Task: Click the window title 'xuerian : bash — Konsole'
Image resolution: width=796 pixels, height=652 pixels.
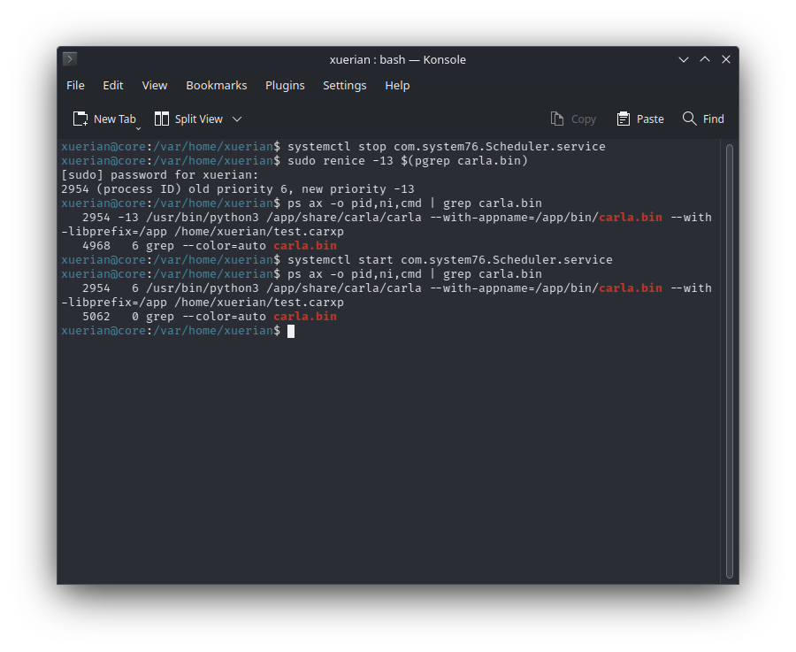Action: [x=397, y=59]
